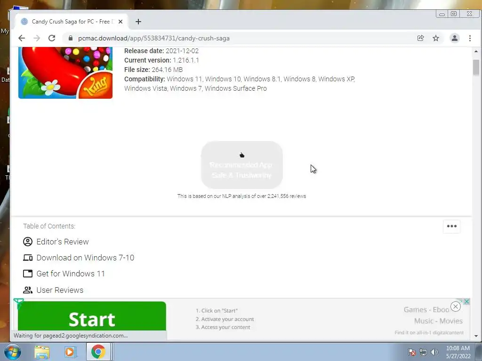Go to Get for Windows 11 section
This screenshot has width=482, height=361.
click(71, 274)
